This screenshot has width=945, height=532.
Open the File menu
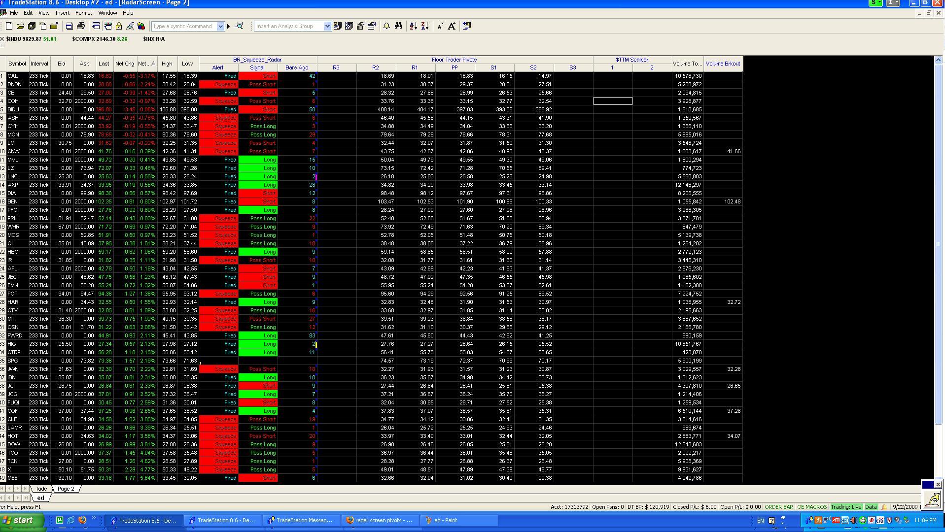tap(14, 13)
